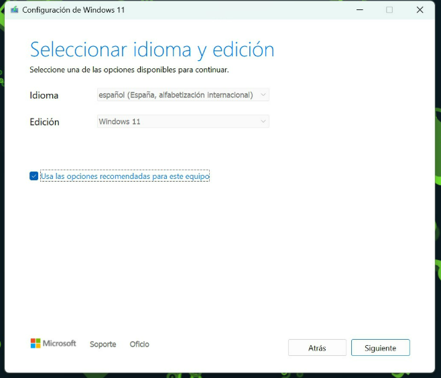The width and height of the screenshot is (441, 378).
Task: Uncheck 'Usa las opciones recomendadas' checkbox
Action: (x=34, y=176)
